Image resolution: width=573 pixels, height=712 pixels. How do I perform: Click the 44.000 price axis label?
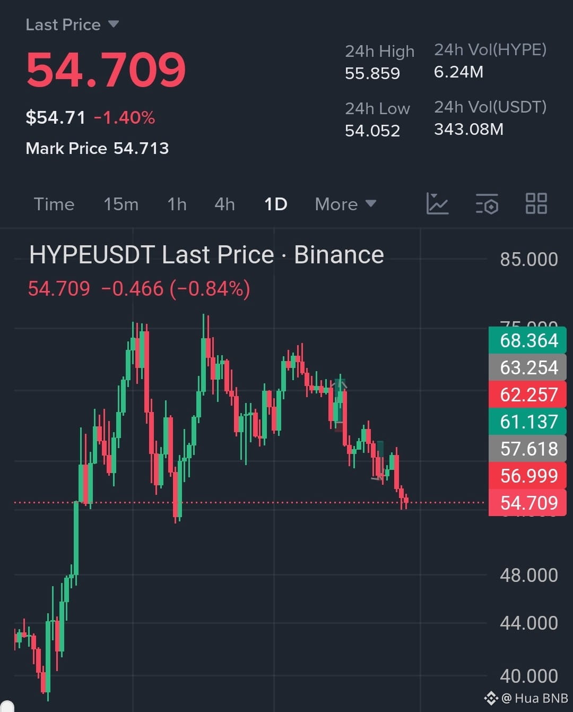(529, 623)
